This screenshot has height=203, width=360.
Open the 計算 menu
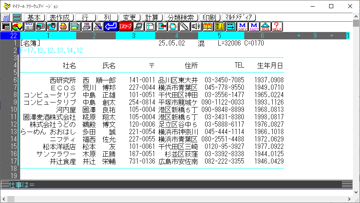[152, 18]
